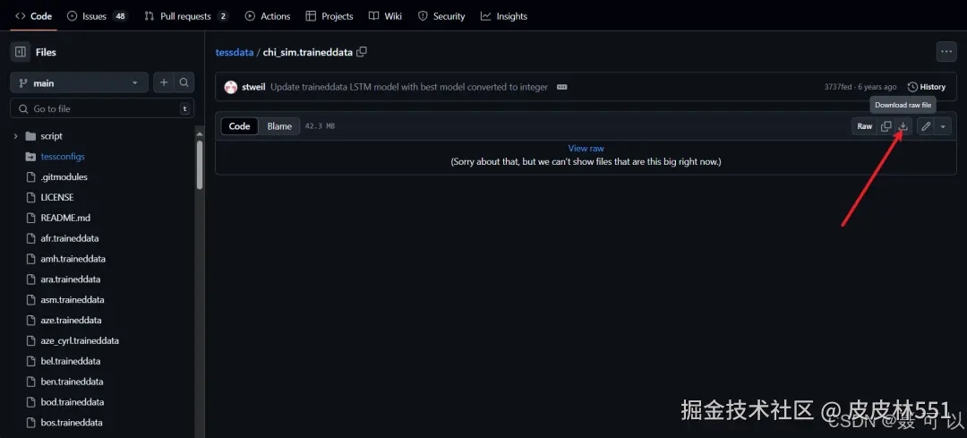
Task: Open the Insights tab
Action: click(x=504, y=16)
